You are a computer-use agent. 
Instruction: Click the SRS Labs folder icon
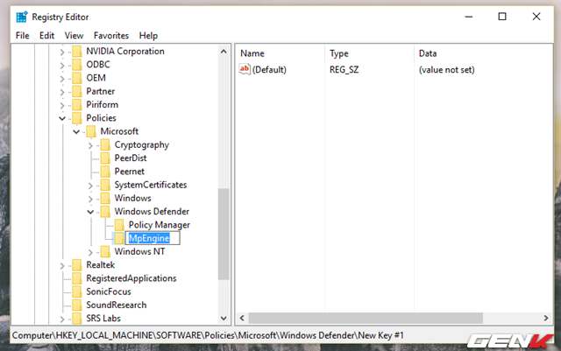(77, 319)
